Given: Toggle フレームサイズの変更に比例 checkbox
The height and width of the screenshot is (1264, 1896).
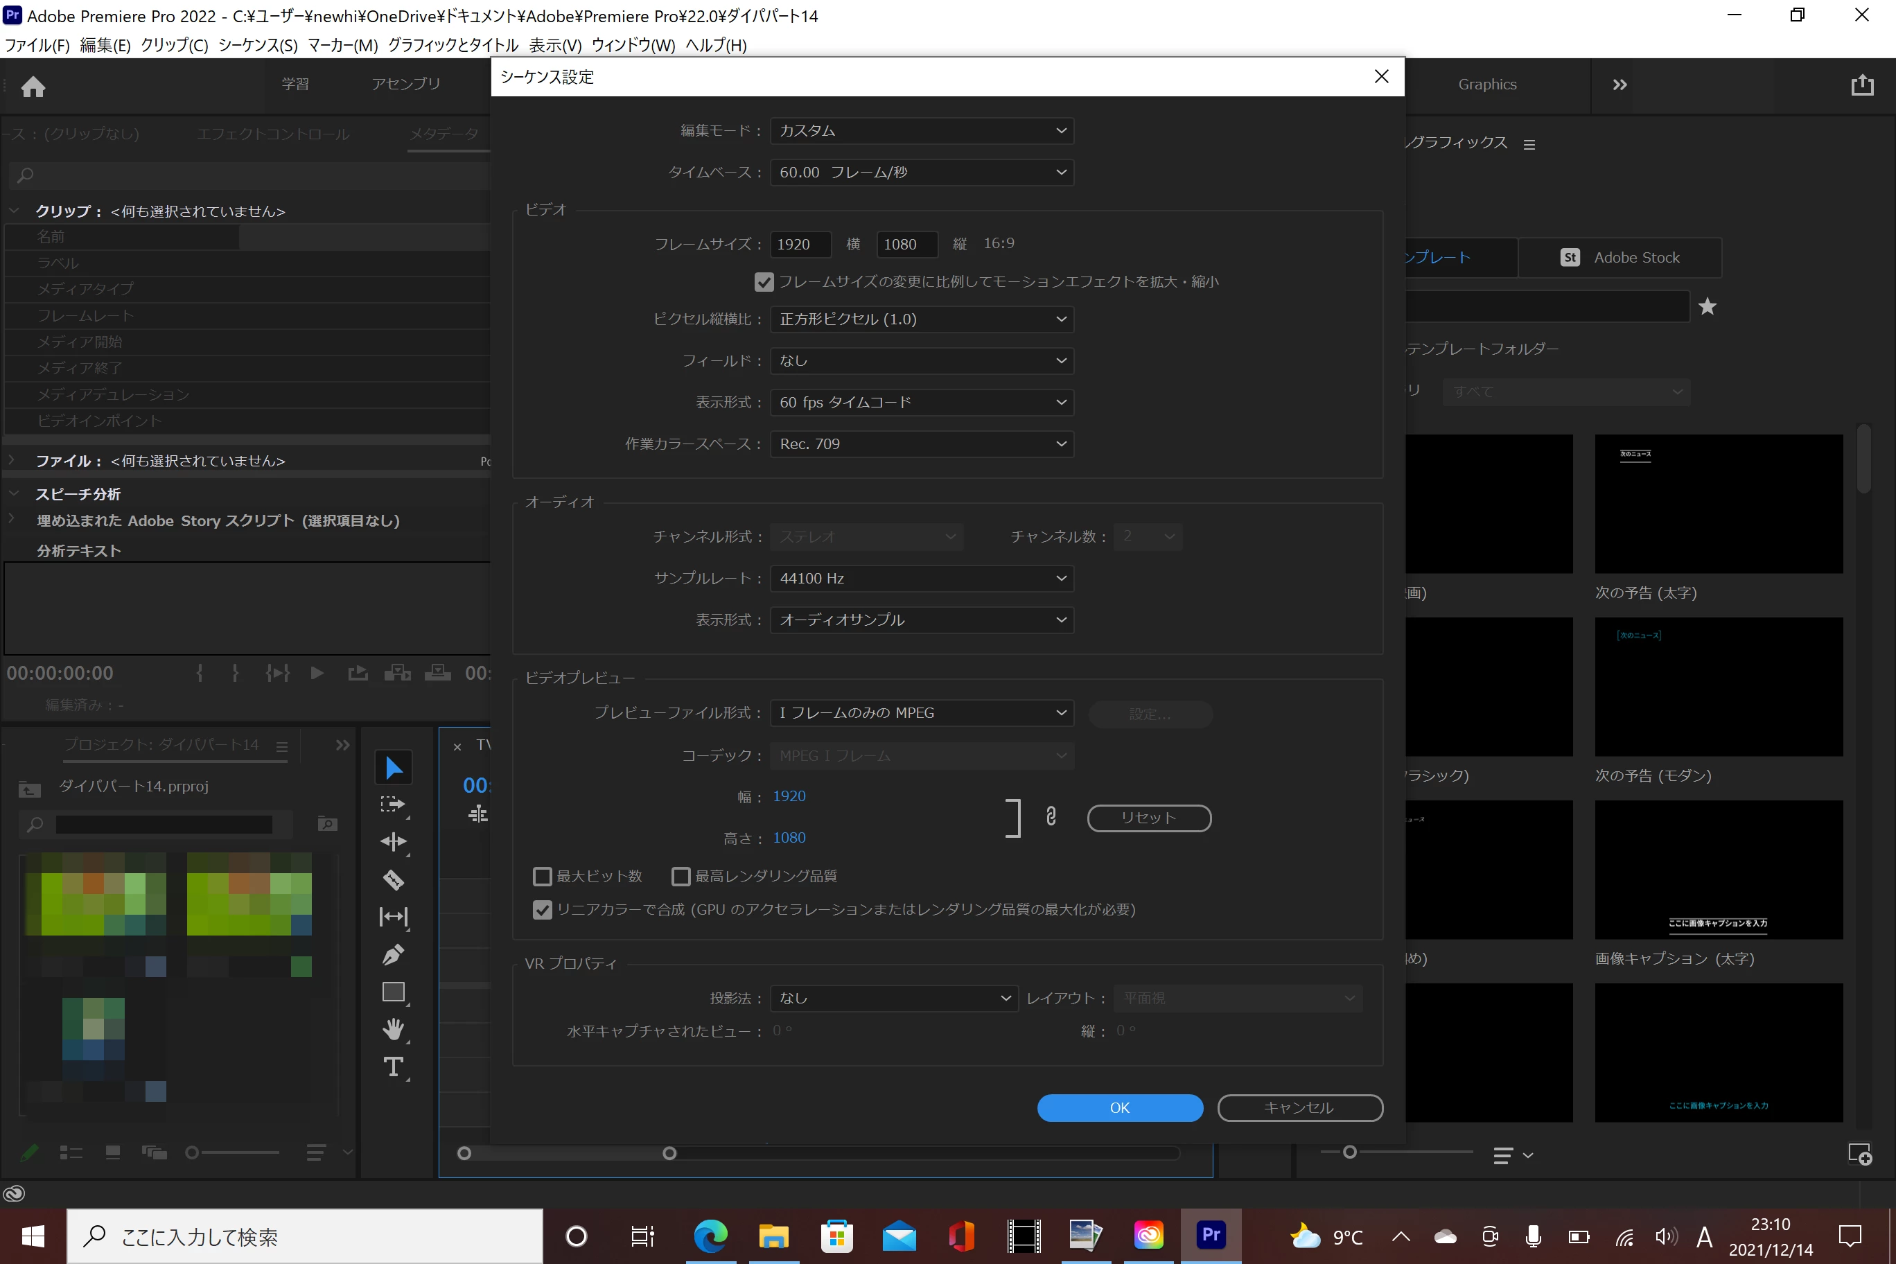Looking at the screenshot, I should (x=764, y=281).
